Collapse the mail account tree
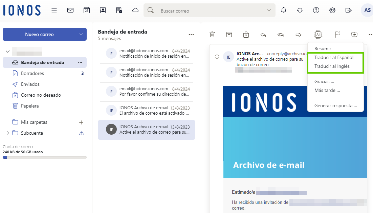The width and height of the screenshot is (373, 213). (x=8, y=52)
